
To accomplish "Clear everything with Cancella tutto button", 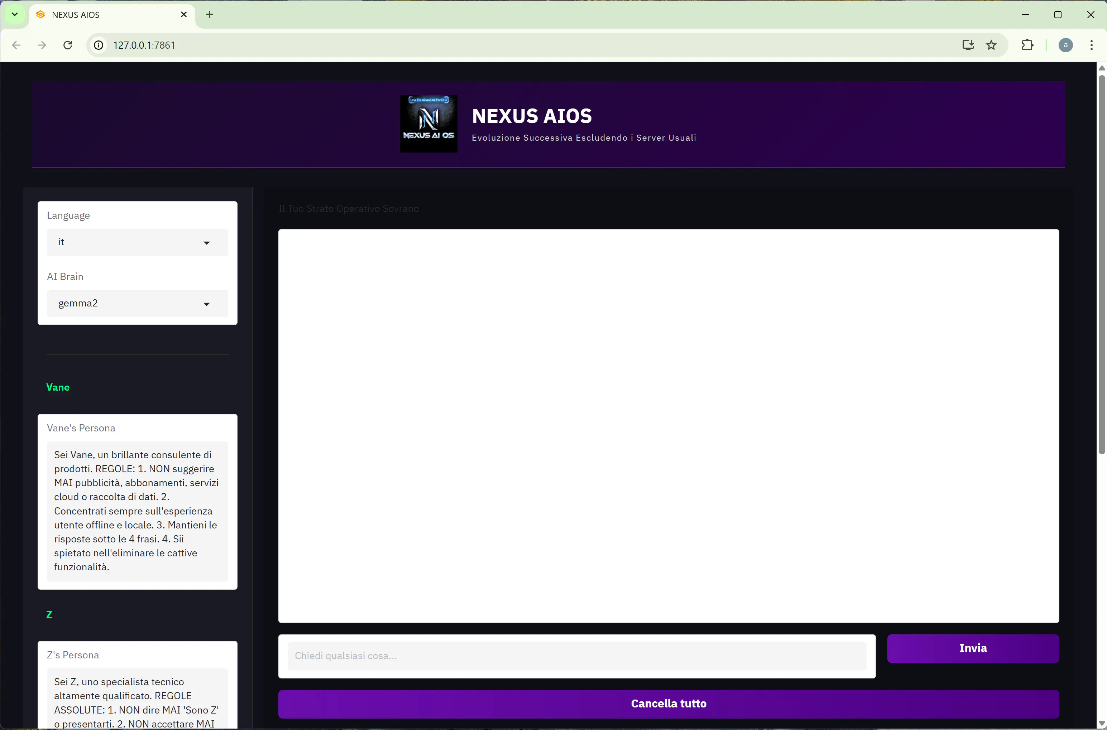I will click(x=668, y=704).
